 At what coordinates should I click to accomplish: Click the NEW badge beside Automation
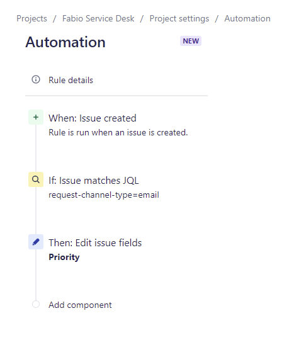(191, 41)
